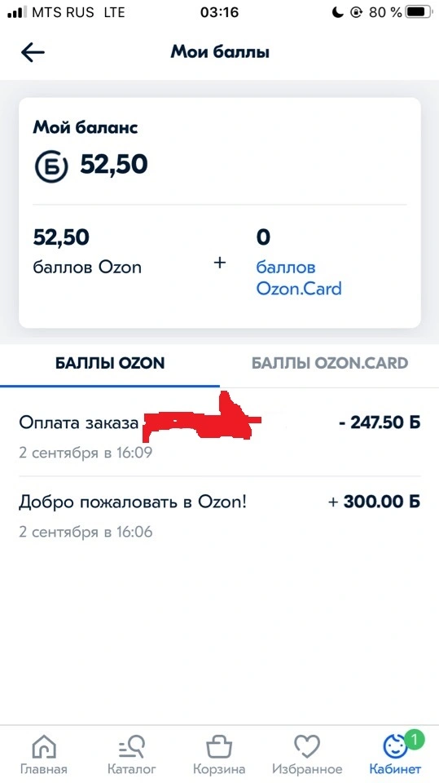Image resolution: width=439 pixels, height=783 pixels.
Task: Tap the + 300.00 Б amount
Action: coord(374,502)
